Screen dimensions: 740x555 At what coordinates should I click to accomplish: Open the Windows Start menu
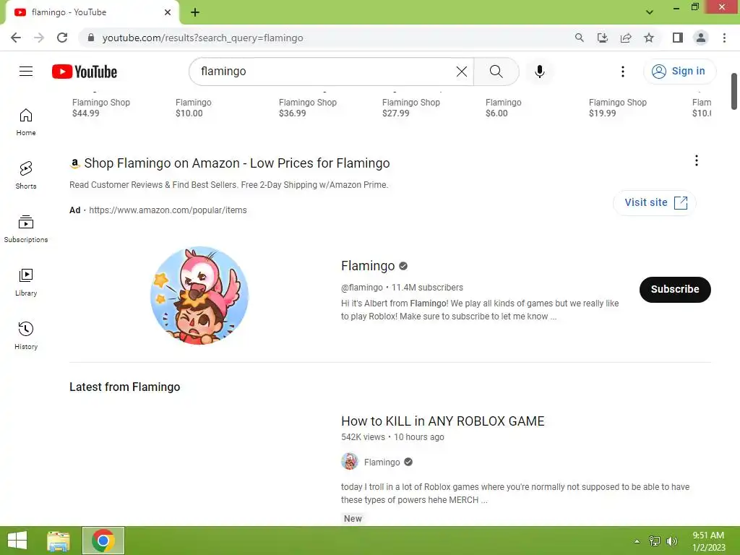[17, 541]
